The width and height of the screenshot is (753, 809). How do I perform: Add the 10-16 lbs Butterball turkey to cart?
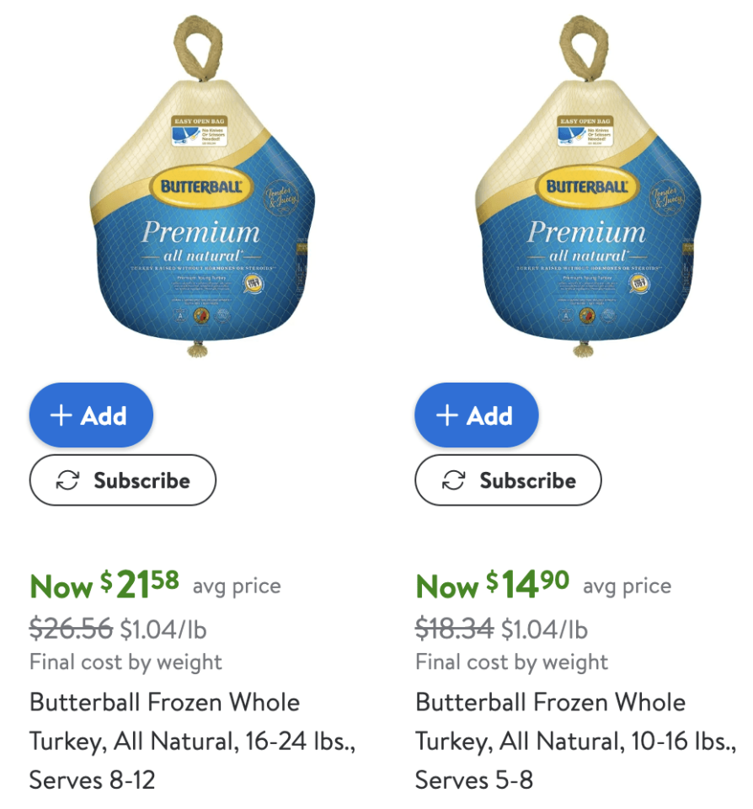pos(476,415)
